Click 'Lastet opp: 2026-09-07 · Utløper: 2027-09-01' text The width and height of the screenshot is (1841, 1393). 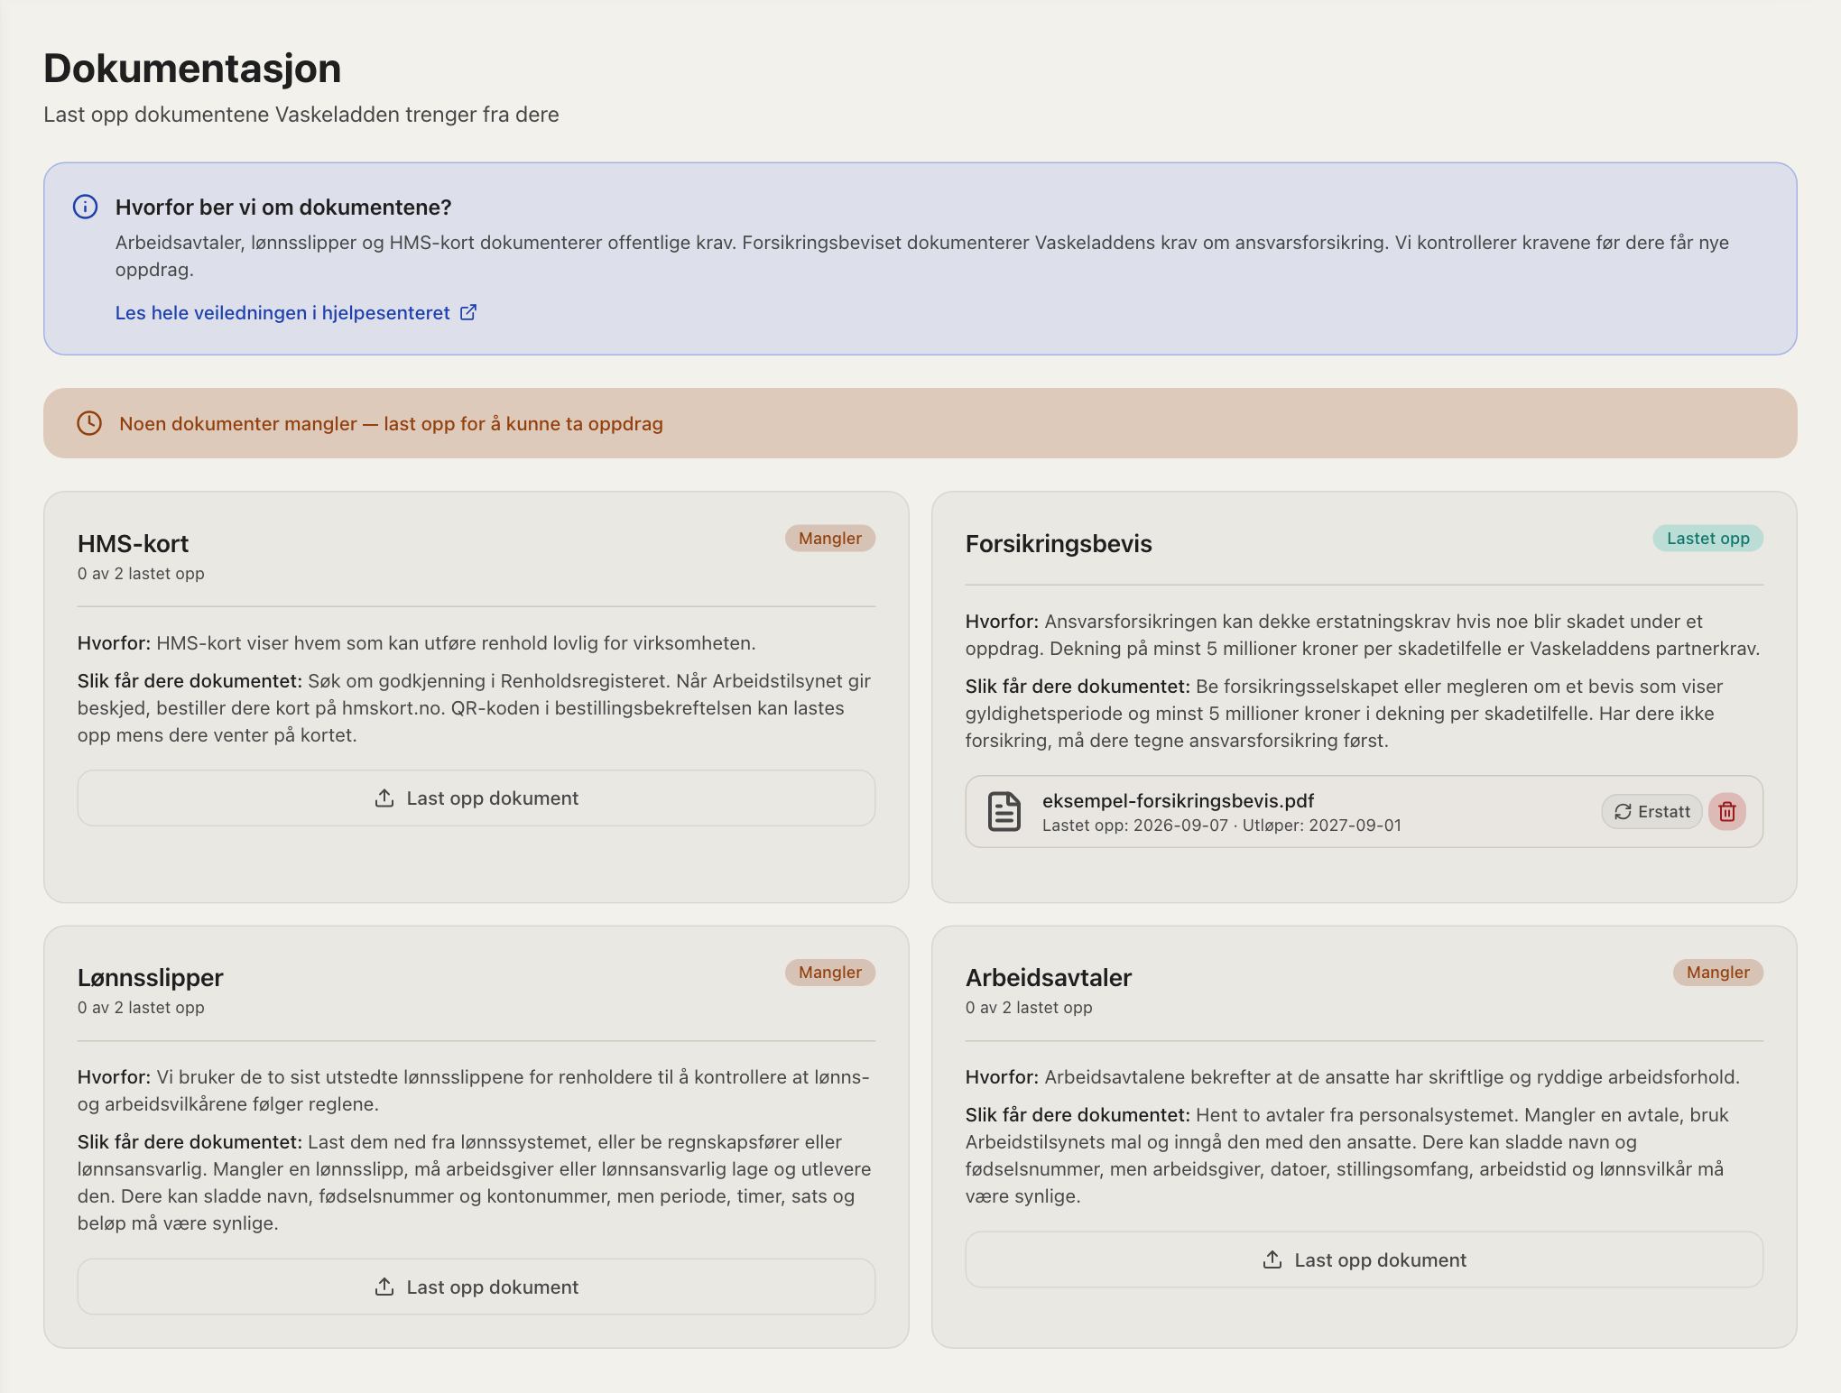(x=1222, y=825)
